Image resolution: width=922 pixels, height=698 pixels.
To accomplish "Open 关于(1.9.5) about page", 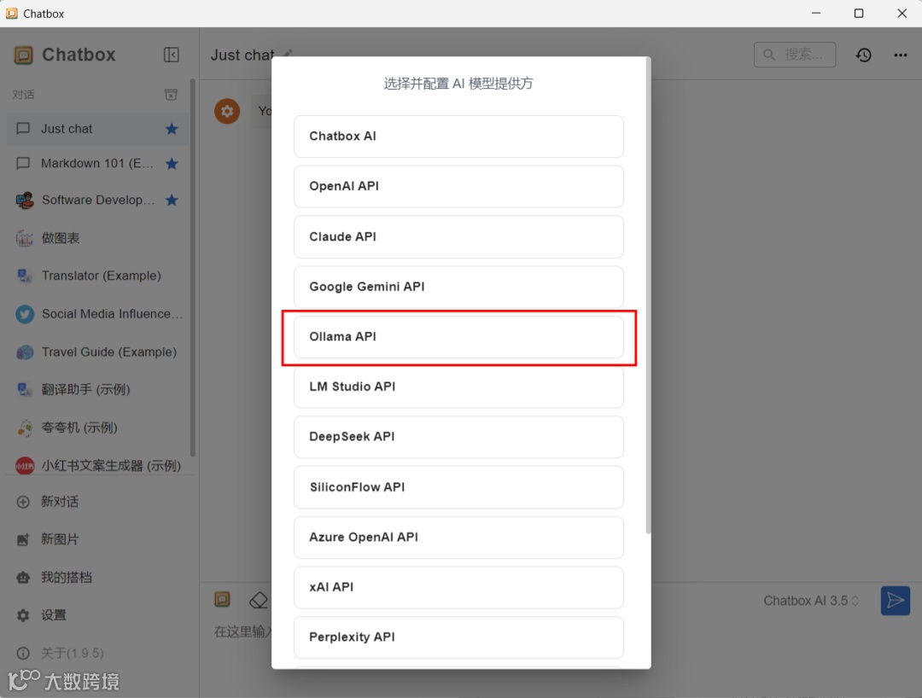I will [97, 653].
